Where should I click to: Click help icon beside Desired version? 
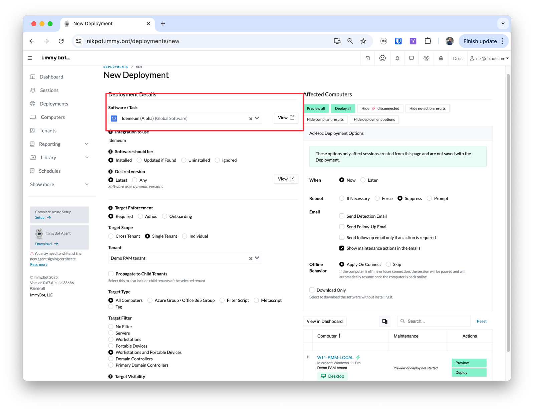pos(110,172)
